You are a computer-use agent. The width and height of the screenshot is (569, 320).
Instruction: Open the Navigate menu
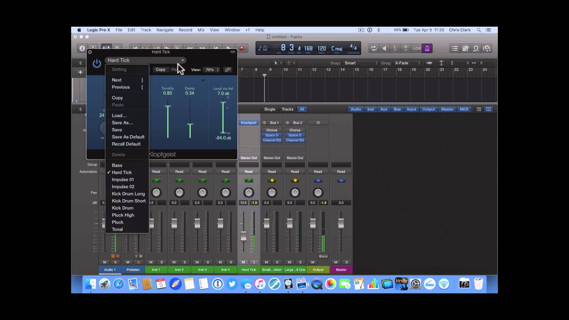coord(164,30)
